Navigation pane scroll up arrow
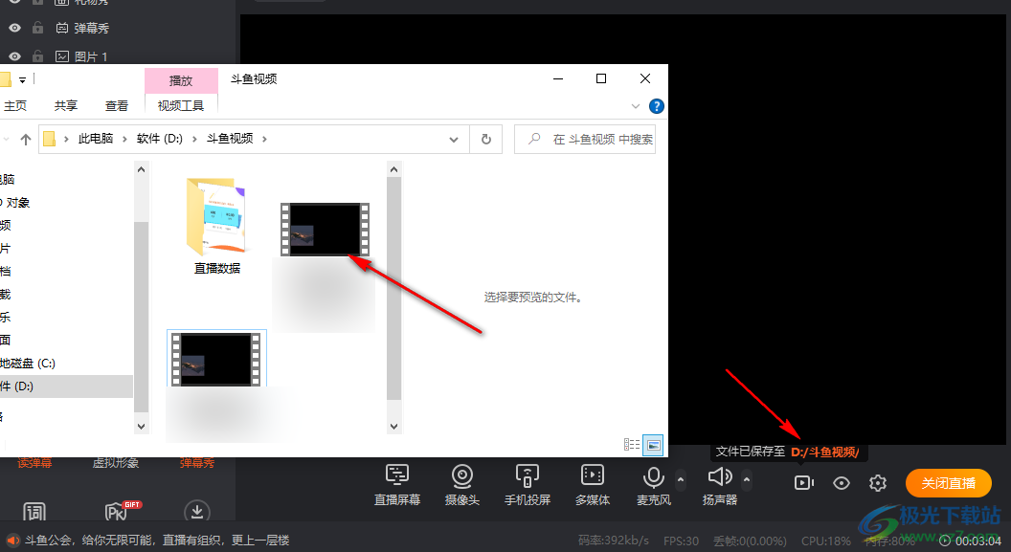1011x552 pixels. pyautogui.click(x=141, y=169)
